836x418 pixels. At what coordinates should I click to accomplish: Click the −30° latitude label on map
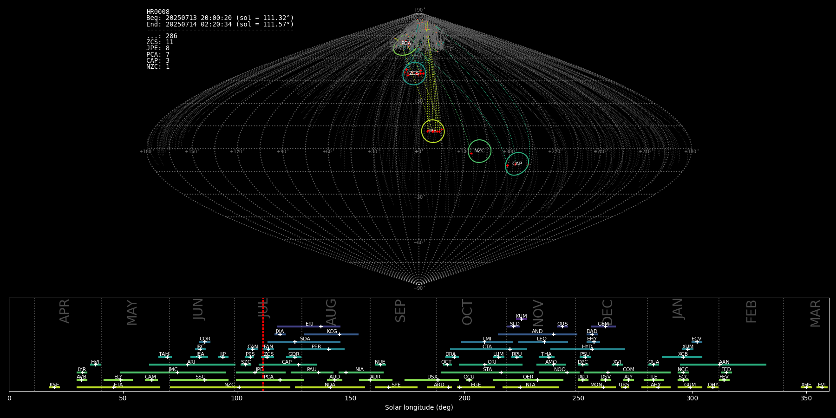(x=419, y=197)
